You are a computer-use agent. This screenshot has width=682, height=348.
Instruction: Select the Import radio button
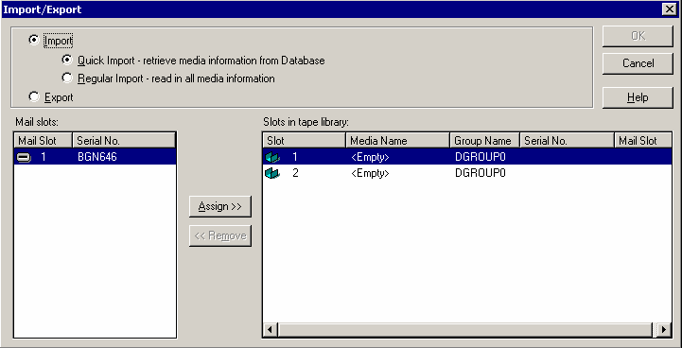33,41
